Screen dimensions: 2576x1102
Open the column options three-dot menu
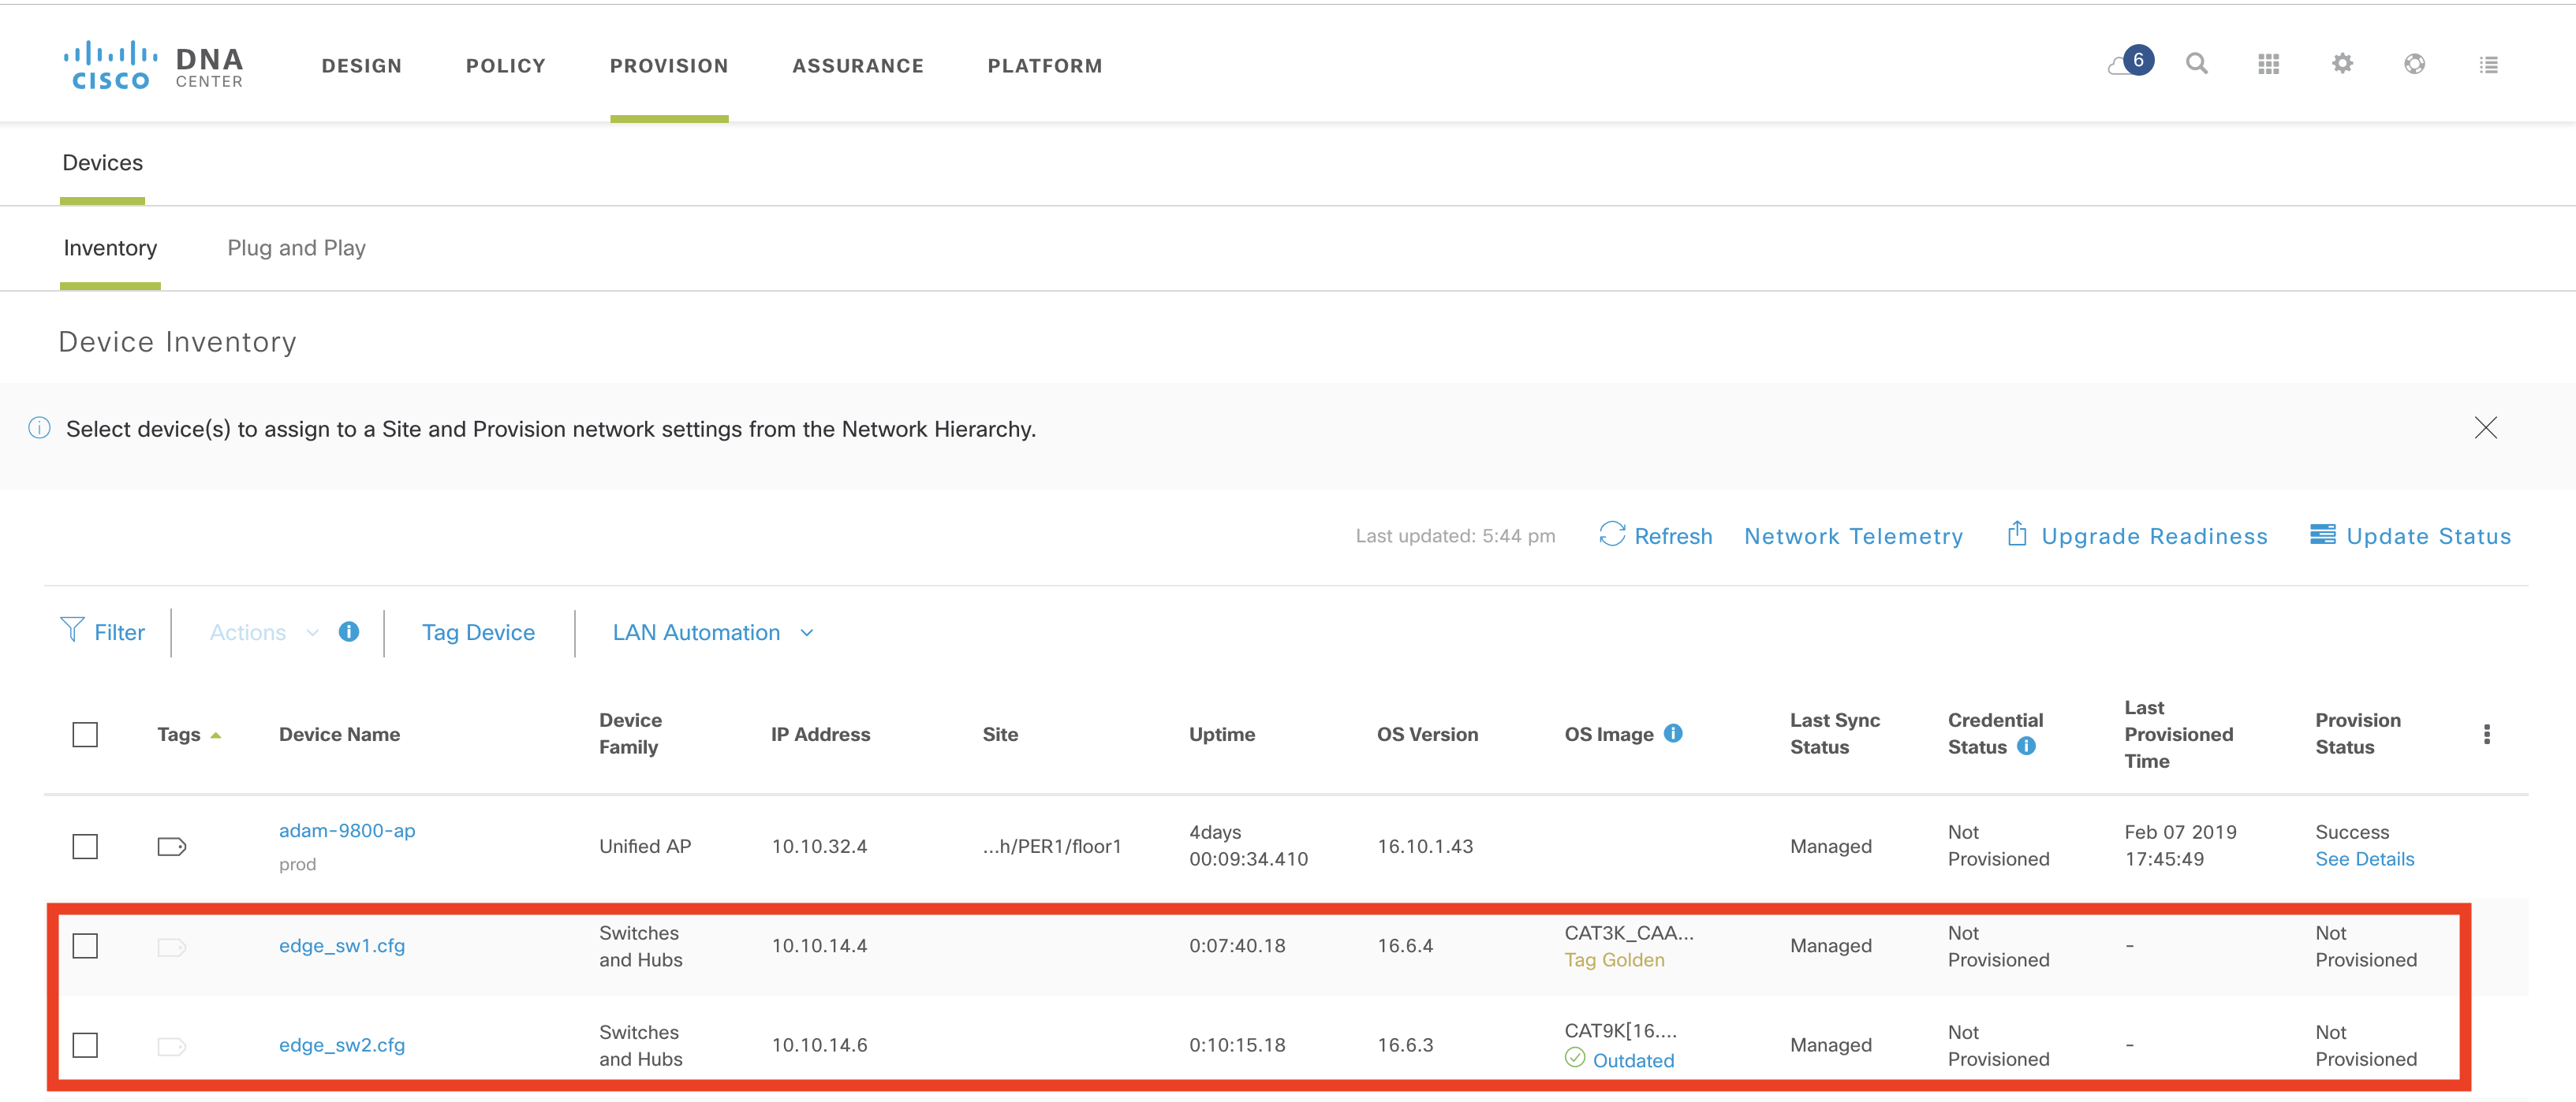[2486, 735]
